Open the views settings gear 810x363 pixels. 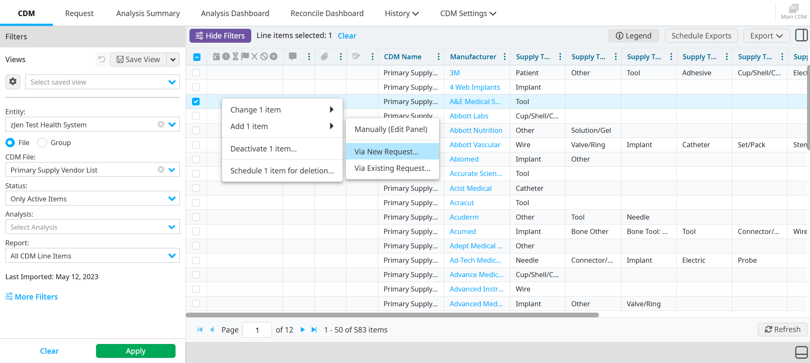click(13, 81)
